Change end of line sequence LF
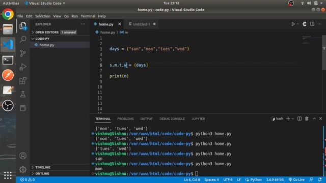The image size is (326, 183). click(x=239, y=179)
